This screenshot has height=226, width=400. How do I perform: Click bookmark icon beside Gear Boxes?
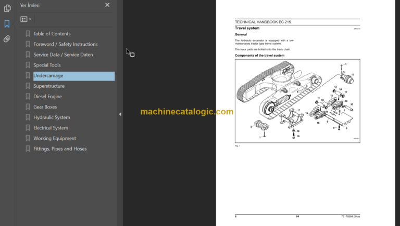pyautogui.click(x=28, y=107)
